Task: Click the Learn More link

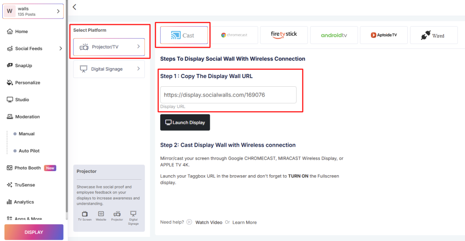Action: (245, 222)
